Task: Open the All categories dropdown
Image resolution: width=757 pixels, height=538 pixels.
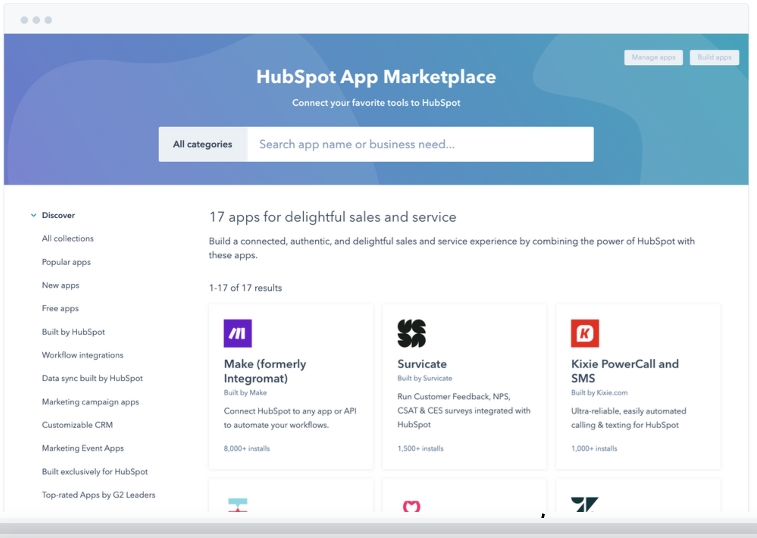Action: [203, 144]
